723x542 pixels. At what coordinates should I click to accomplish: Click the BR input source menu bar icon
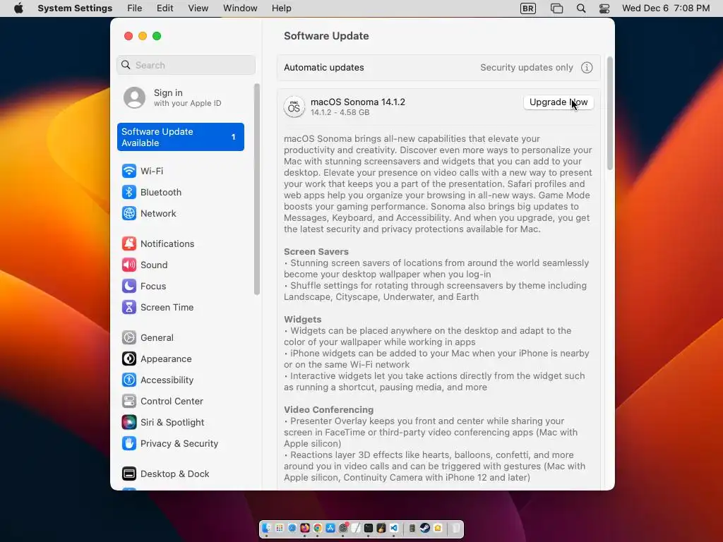point(528,8)
